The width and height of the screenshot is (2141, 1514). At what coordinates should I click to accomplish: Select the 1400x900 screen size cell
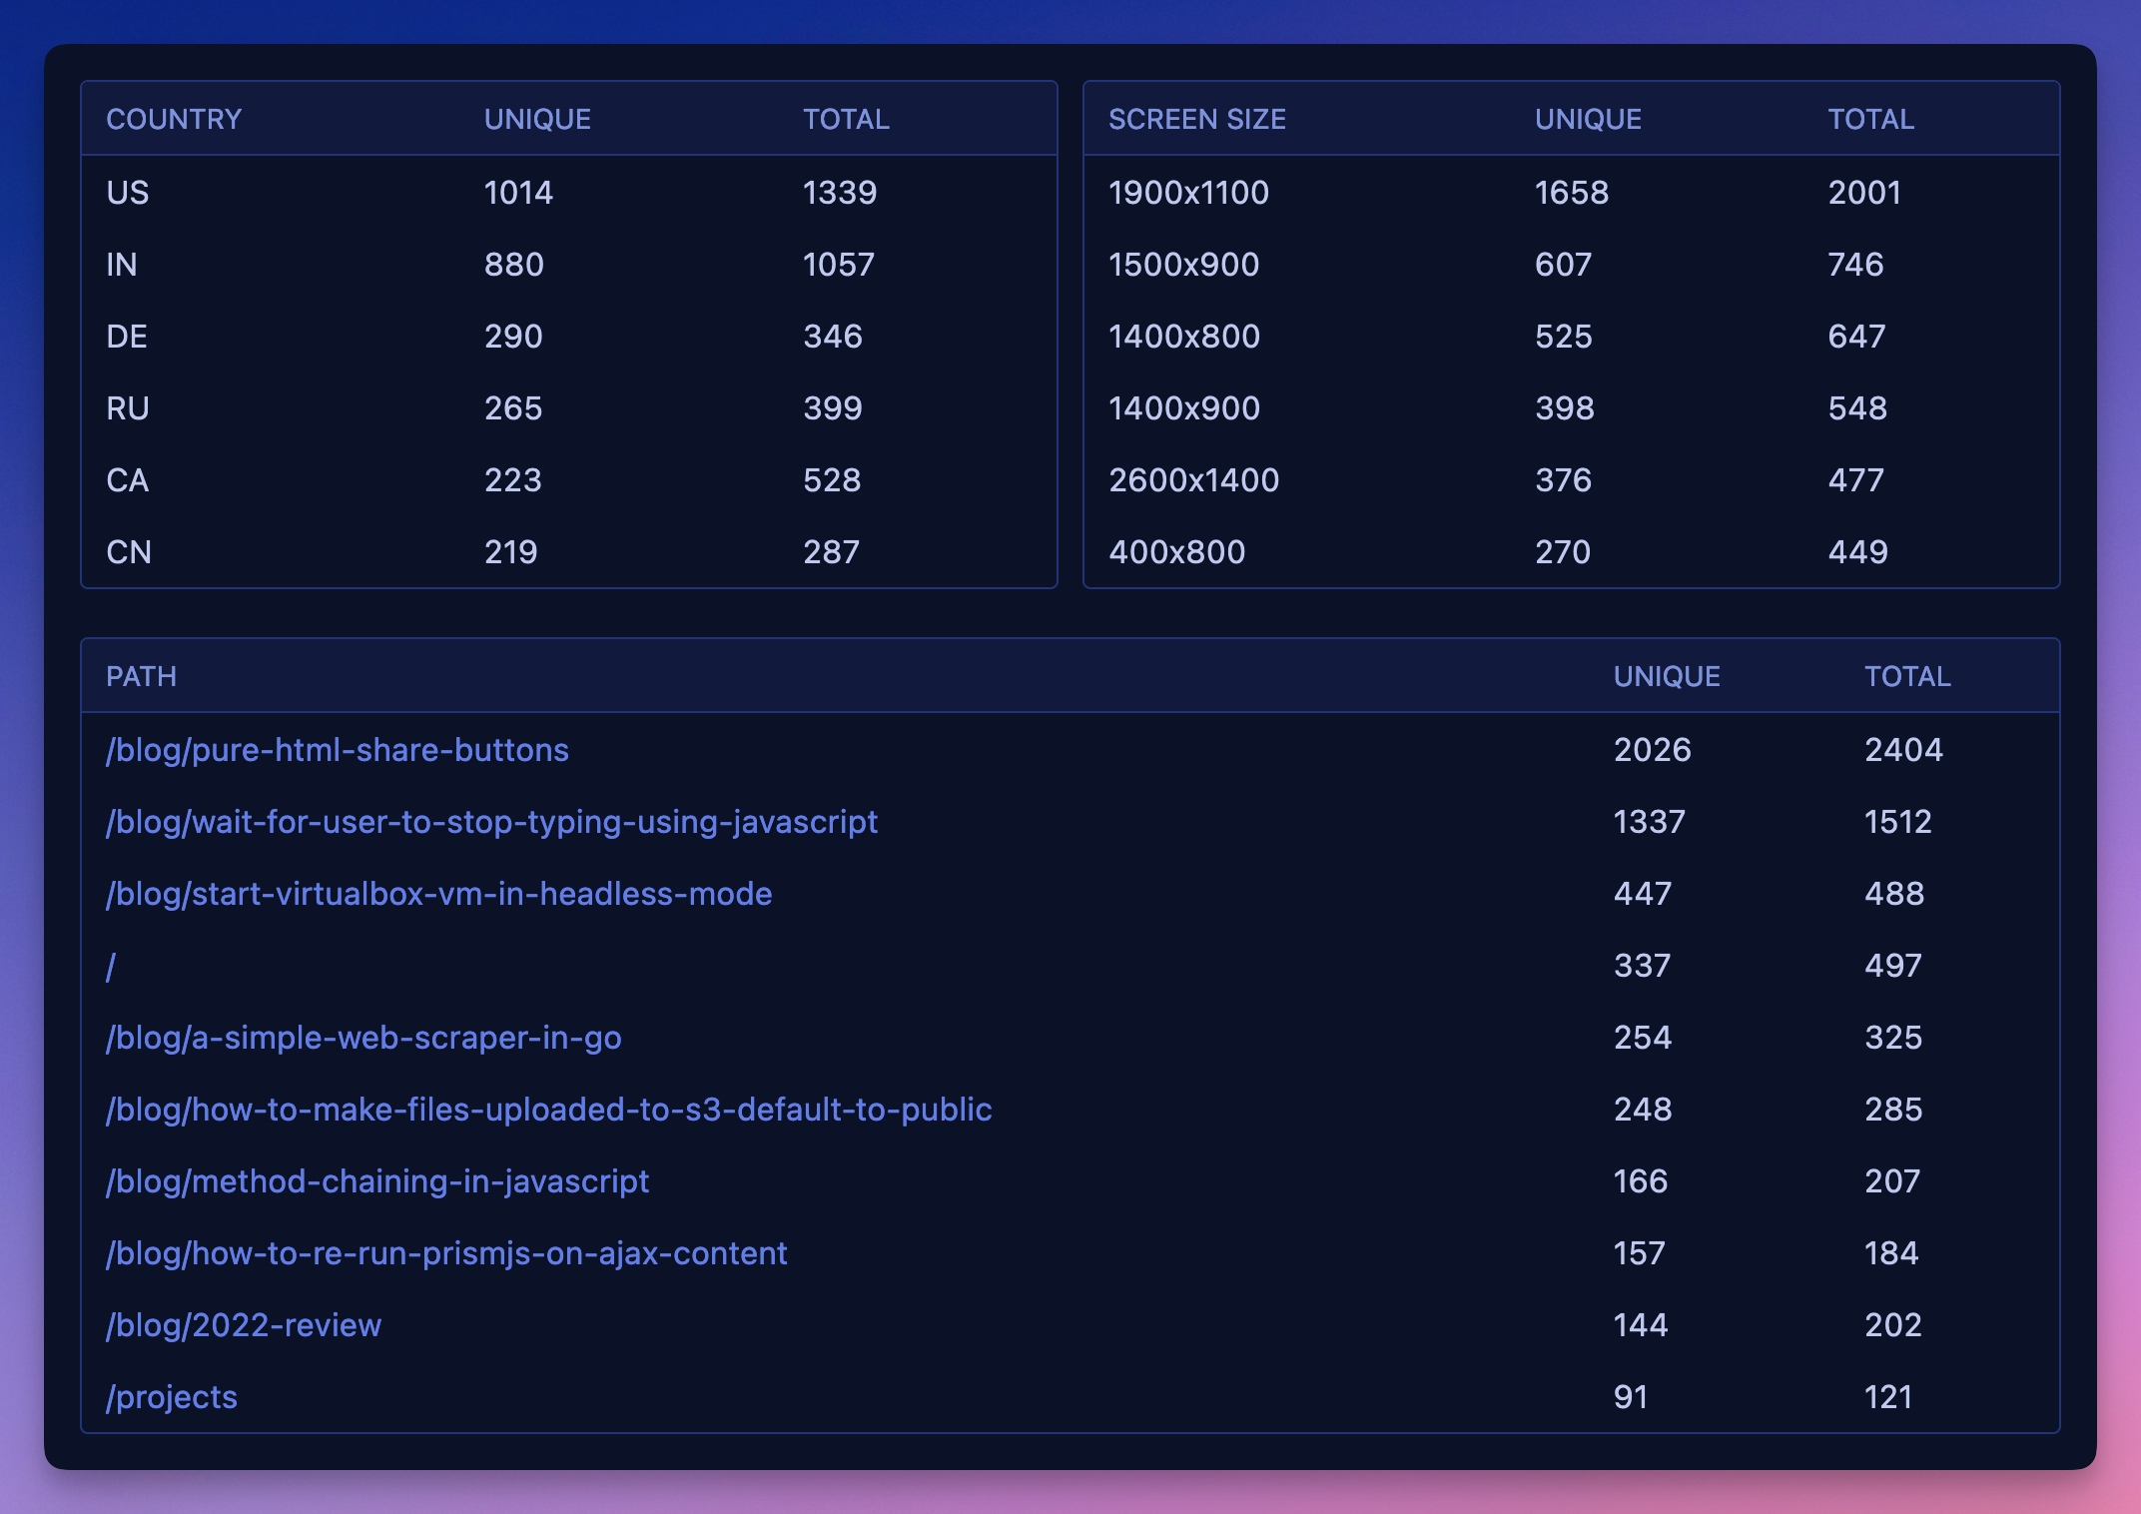1184,407
